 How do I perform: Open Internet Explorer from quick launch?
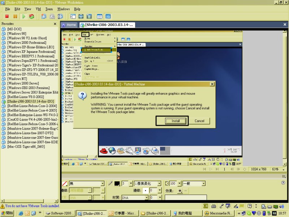21,213
